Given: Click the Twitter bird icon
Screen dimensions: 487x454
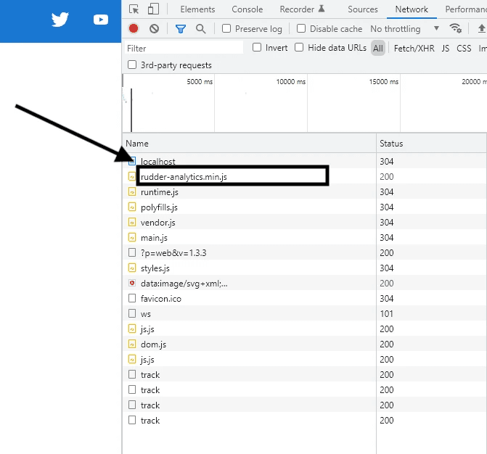Looking at the screenshot, I should (60, 20).
